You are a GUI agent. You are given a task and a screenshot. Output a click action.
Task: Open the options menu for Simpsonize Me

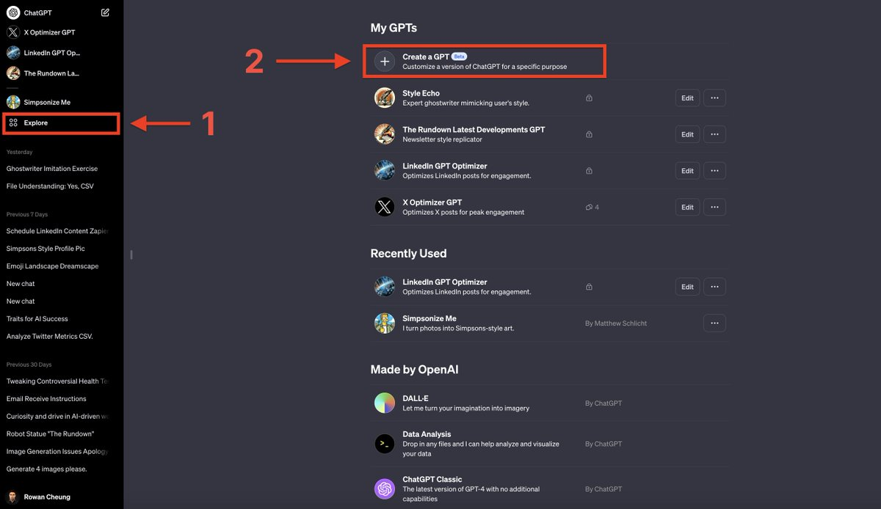point(714,323)
